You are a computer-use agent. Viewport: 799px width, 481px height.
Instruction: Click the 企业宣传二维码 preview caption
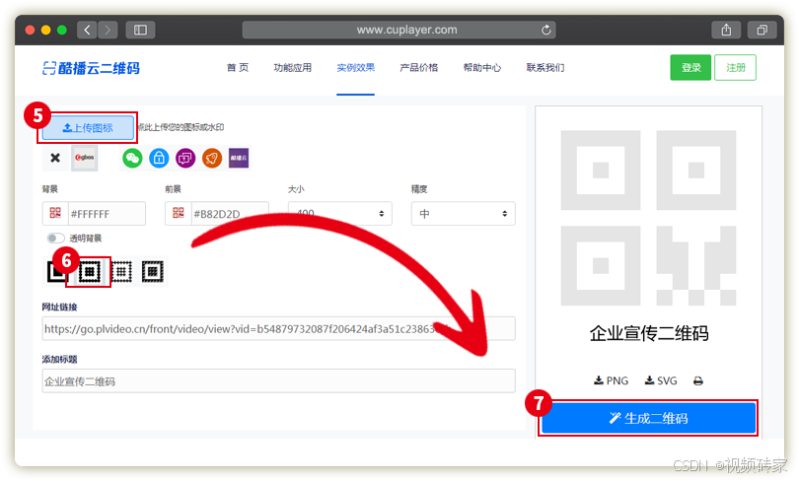(x=649, y=333)
